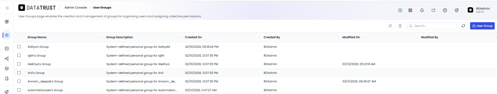The image size is (497, 94).
Task: Click the "03/11/2026, 11:47:27 AM" created date
Action: (201, 90)
